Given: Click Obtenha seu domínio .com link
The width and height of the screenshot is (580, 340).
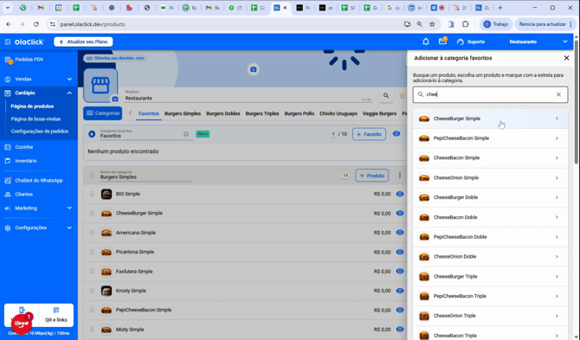Looking at the screenshot, I should tap(115, 58).
